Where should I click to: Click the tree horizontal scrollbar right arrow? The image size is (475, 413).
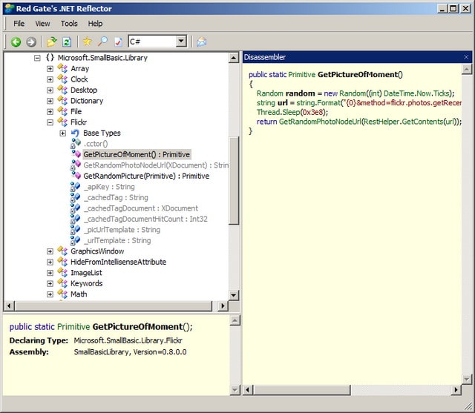coord(223,305)
